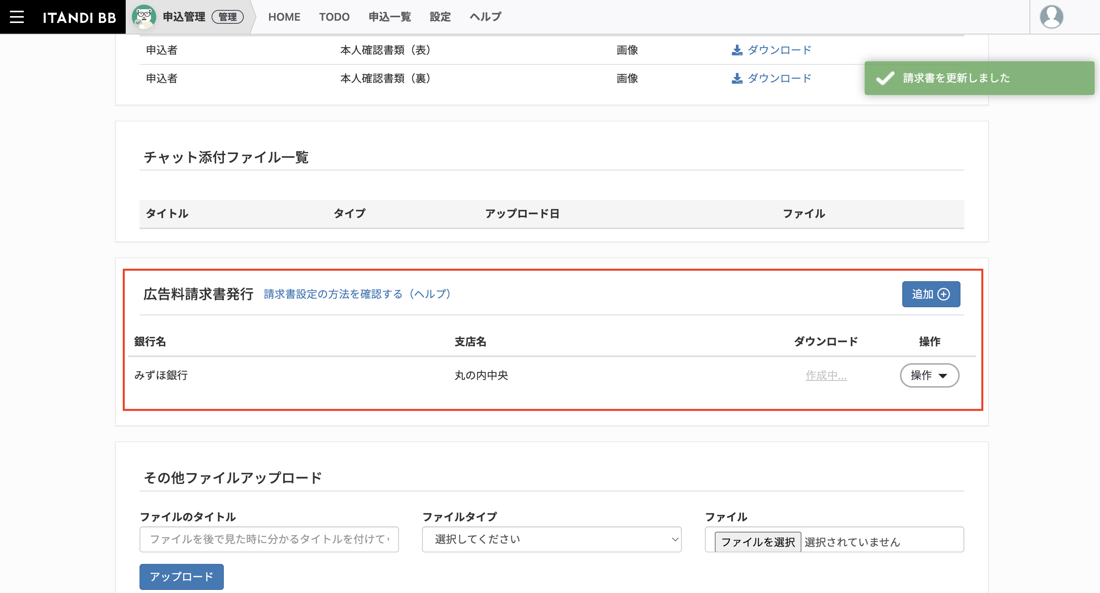The height and width of the screenshot is (593, 1100).
Task: Click the 追加 button
Action: point(931,294)
